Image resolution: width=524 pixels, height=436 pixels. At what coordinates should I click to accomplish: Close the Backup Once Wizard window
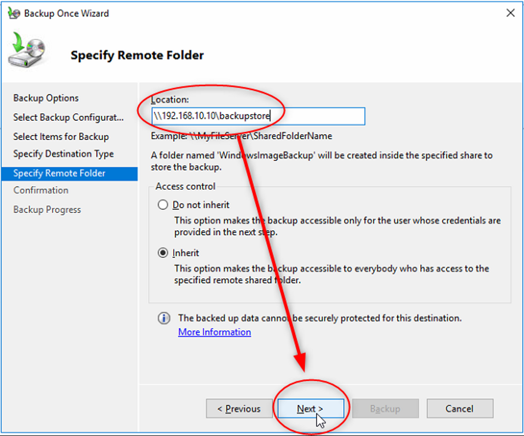[x=510, y=13]
